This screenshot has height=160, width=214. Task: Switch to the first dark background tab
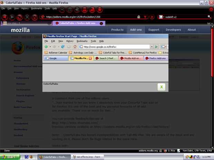[27, 23]
